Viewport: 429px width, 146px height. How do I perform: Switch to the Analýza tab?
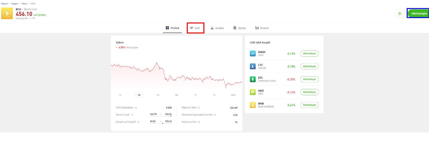pyautogui.click(x=217, y=28)
